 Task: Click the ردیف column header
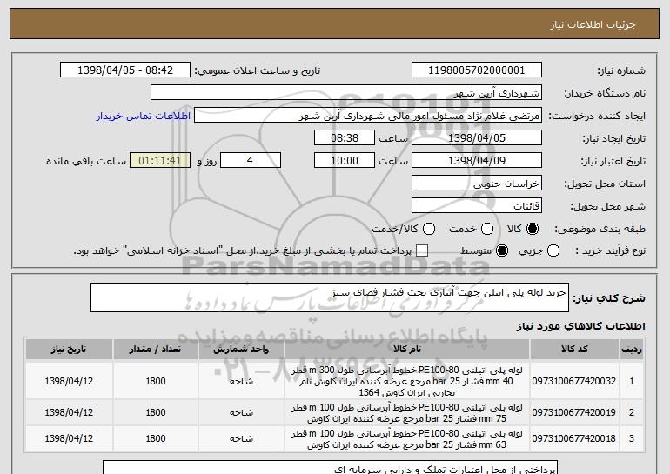[x=632, y=350]
